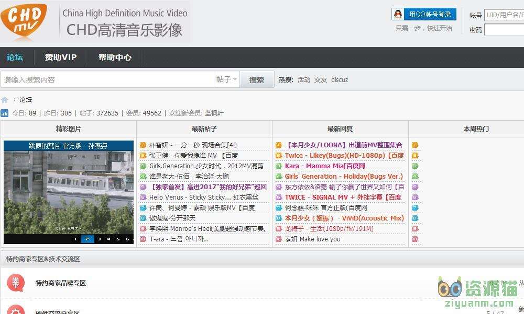The image size is (524, 314).
Task: Click the new member 蓝枫叶 link
Action: tap(214, 113)
